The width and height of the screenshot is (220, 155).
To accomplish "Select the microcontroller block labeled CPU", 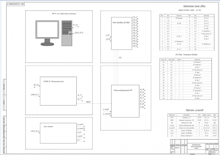I will pos(58,91).
